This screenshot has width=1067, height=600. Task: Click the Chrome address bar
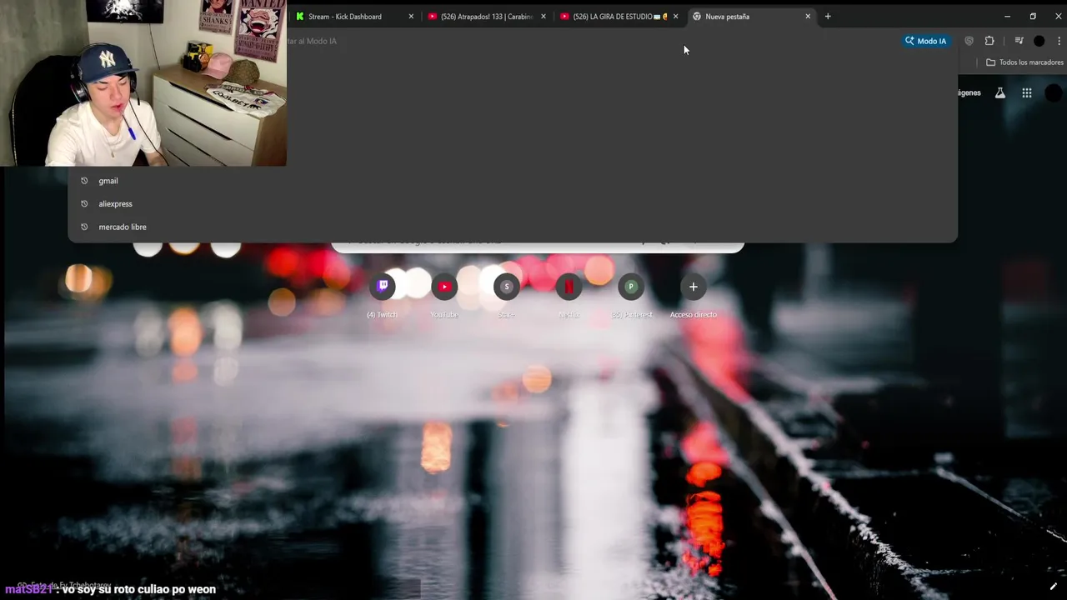click(x=592, y=41)
